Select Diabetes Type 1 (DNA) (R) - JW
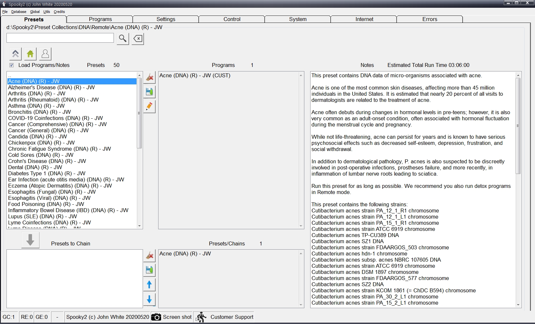Screen dimensions: 535x324 click(x=72, y=174)
